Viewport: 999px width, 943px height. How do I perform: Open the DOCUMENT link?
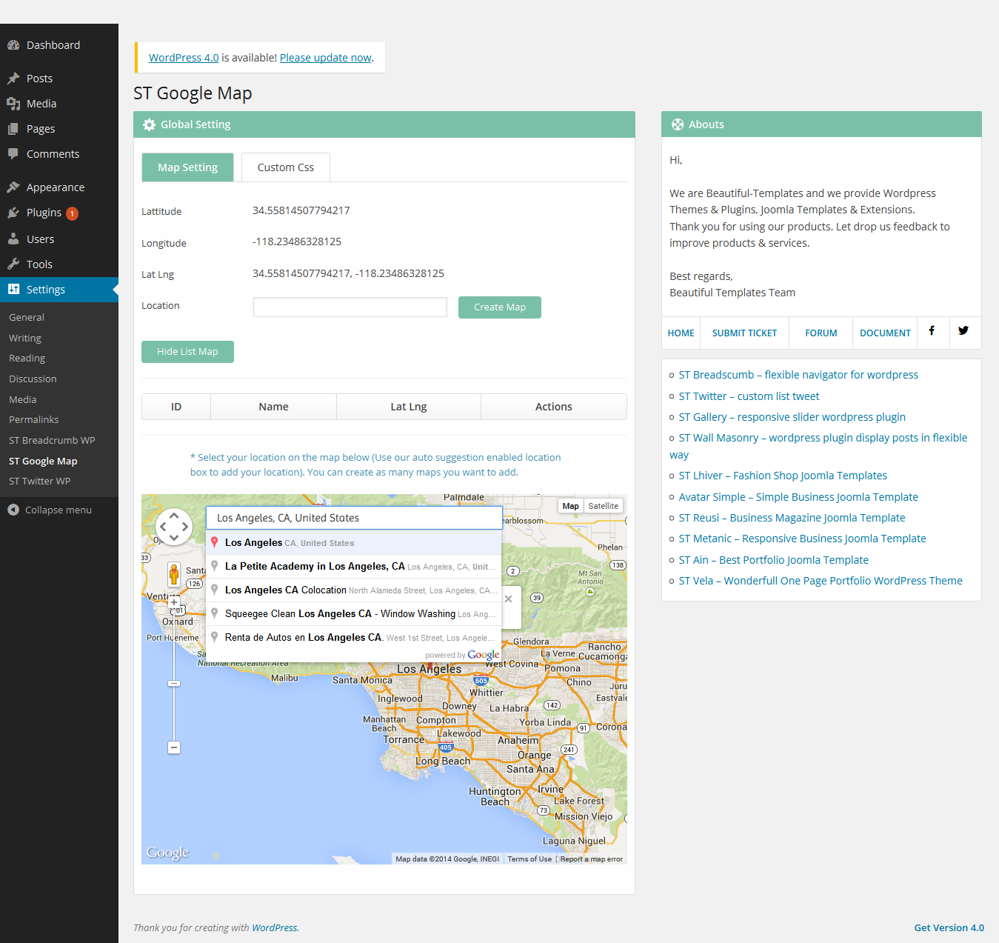885,333
